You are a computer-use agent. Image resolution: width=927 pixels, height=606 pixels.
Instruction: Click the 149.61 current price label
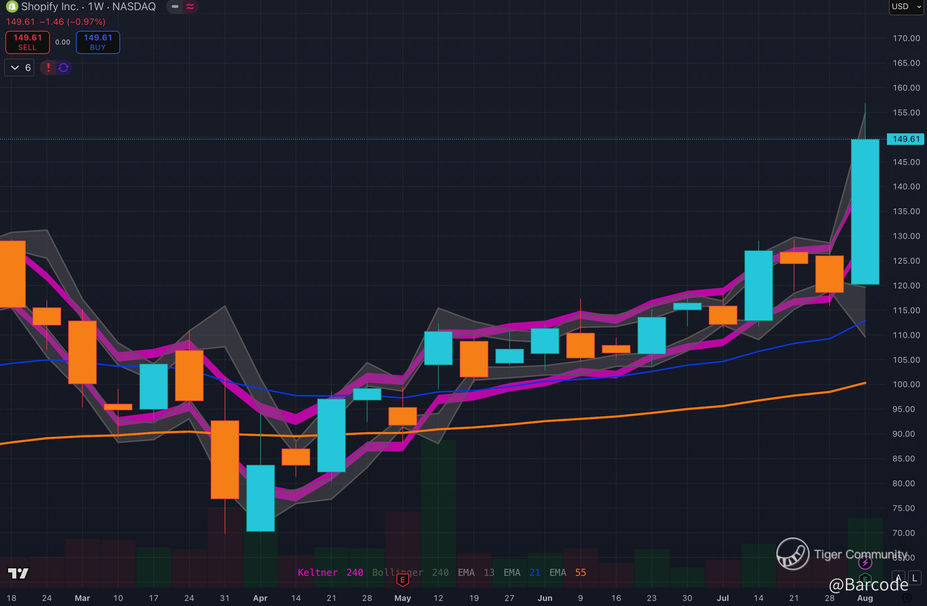tap(905, 139)
